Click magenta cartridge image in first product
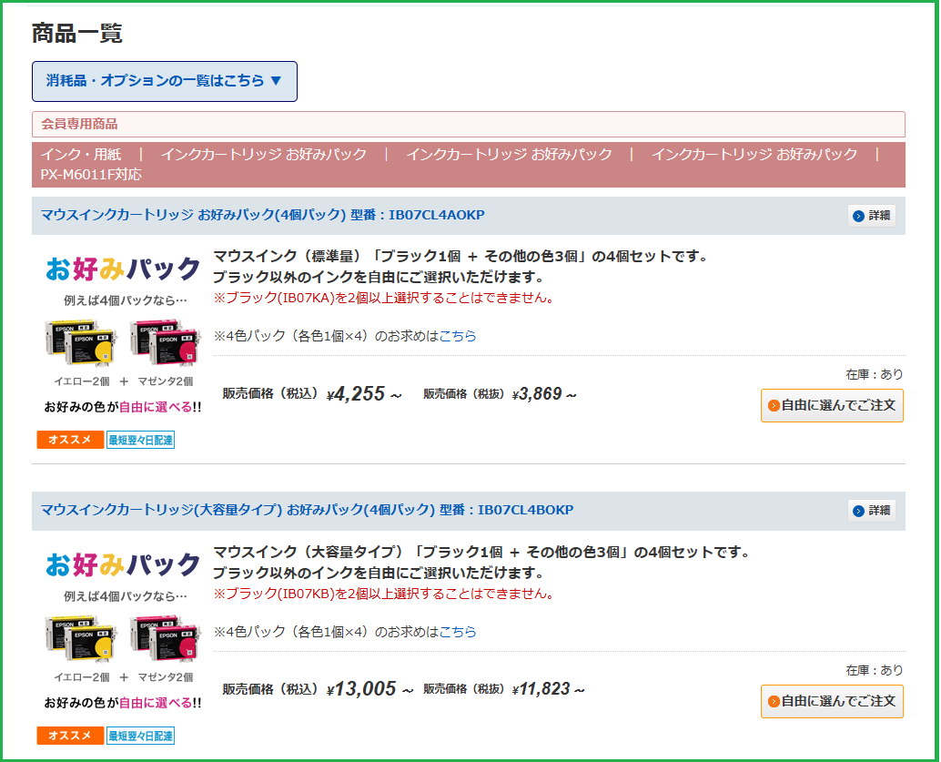The height and width of the screenshot is (762, 941). (165, 342)
